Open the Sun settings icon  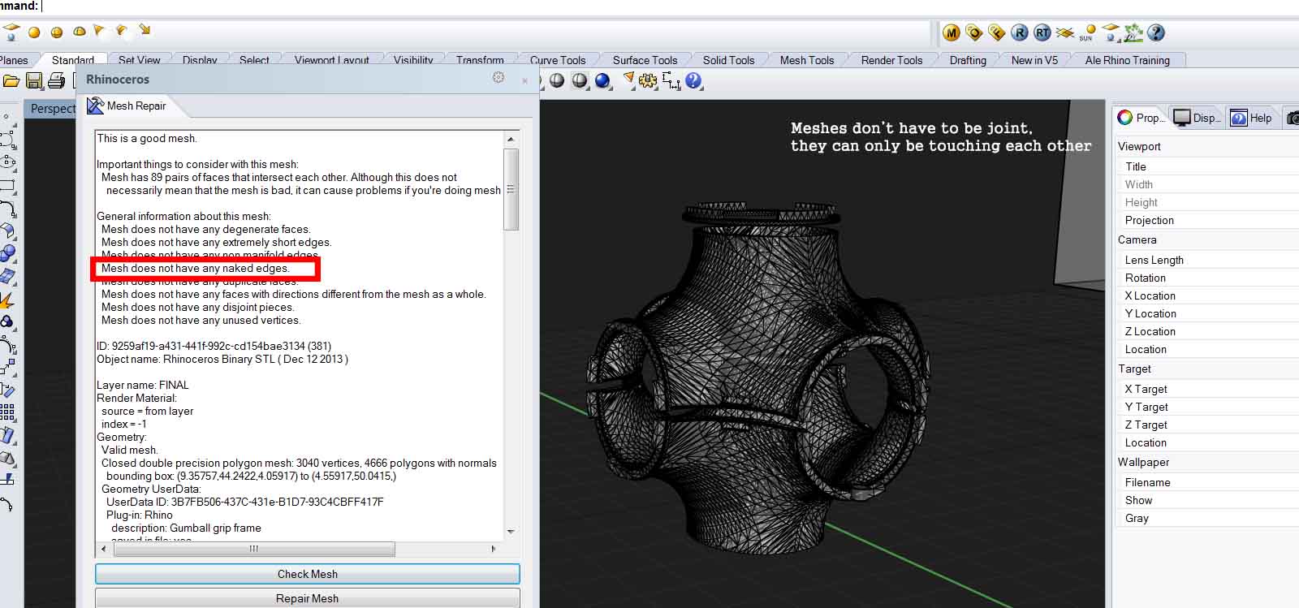tap(1088, 33)
